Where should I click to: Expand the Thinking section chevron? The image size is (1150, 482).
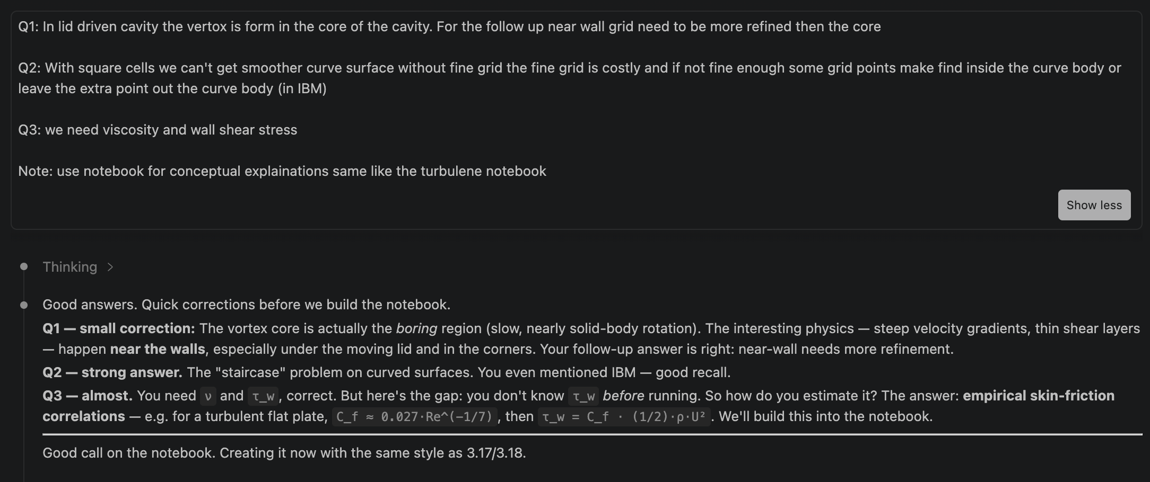(110, 267)
